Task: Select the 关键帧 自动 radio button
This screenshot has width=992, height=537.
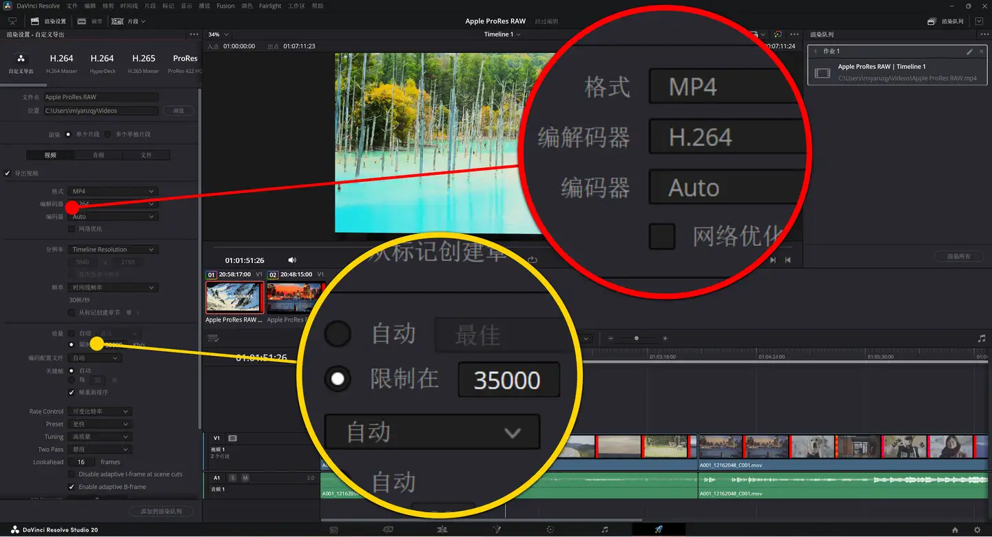Action: (x=72, y=370)
